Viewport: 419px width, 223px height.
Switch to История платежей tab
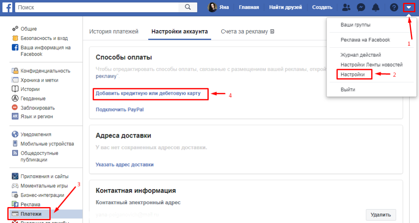click(114, 31)
